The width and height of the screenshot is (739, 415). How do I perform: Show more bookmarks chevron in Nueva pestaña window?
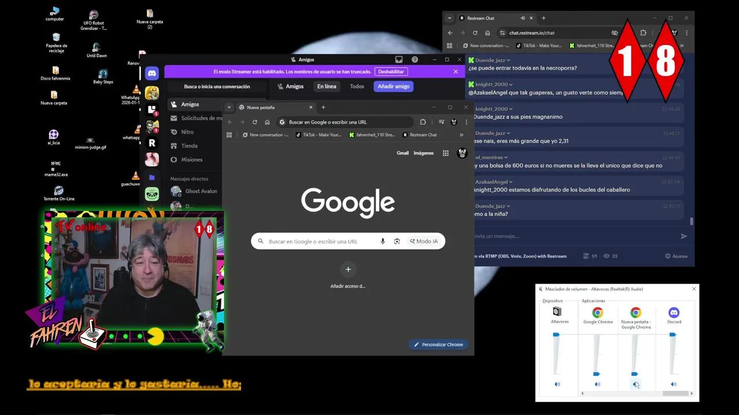(x=461, y=135)
